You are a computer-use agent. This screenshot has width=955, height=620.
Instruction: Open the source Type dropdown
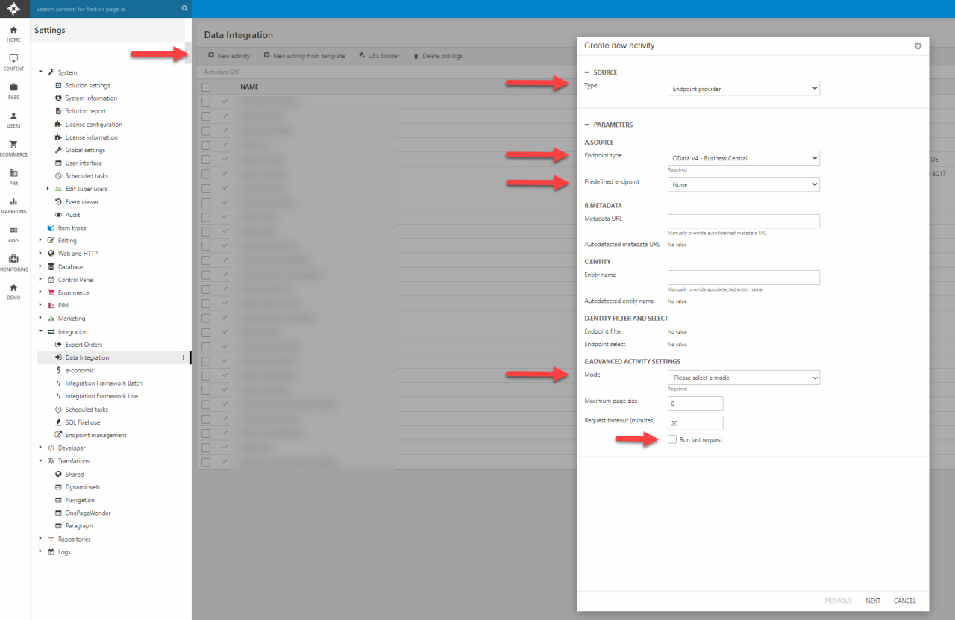coord(743,89)
